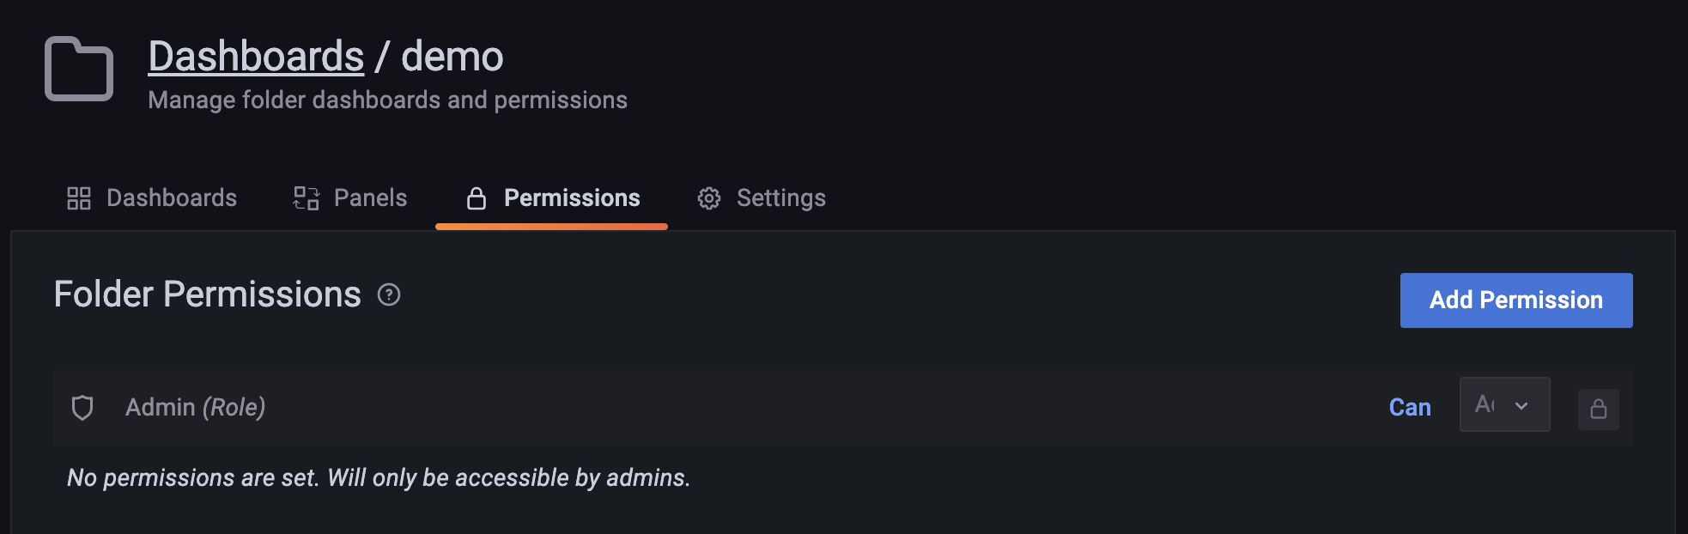Click the grid icon on the Dashboards tab
The height and width of the screenshot is (534, 1688).
(x=78, y=197)
